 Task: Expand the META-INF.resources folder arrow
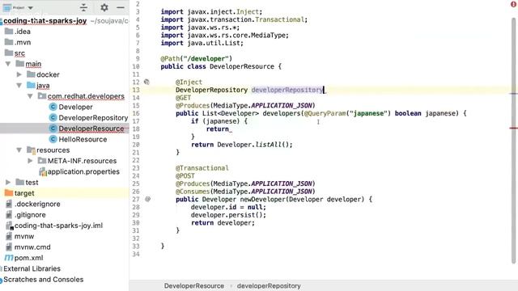(30, 161)
